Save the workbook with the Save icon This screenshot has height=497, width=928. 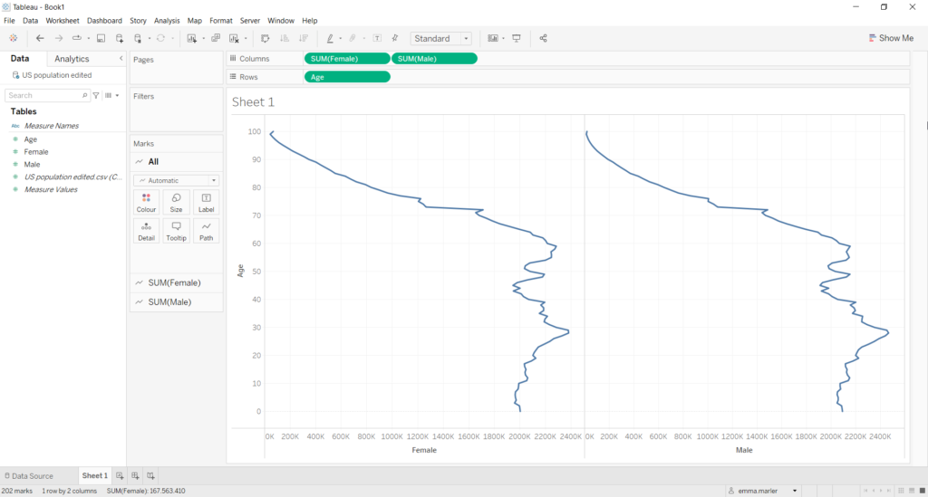click(101, 38)
